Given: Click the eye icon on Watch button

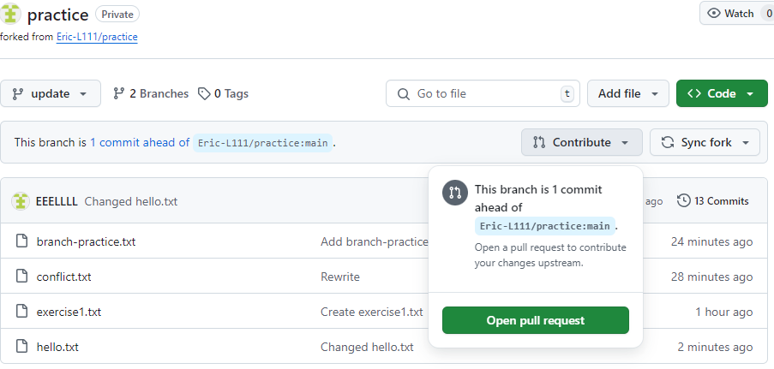Looking at the screenshot, I should pyautogui.click(x=714, y=14).
